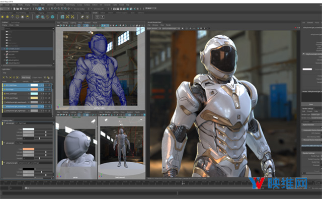322x199 pixels.
Task: Open the Lighting menu of the top viewport panel
Action: (x=73, y=23)
